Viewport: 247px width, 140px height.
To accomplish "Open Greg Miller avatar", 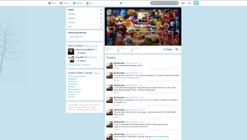I will (x=71, y=59).
